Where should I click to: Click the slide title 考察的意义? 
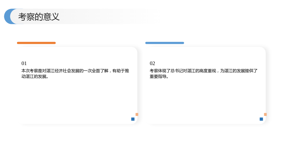39,17
